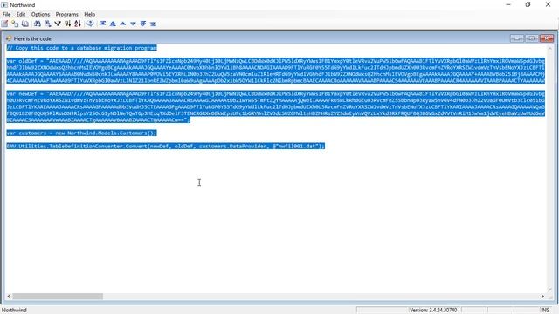Click the Northwind label in status bar
Screen dimensions: 559x314
pyautogui.click(x=14, y=311)
